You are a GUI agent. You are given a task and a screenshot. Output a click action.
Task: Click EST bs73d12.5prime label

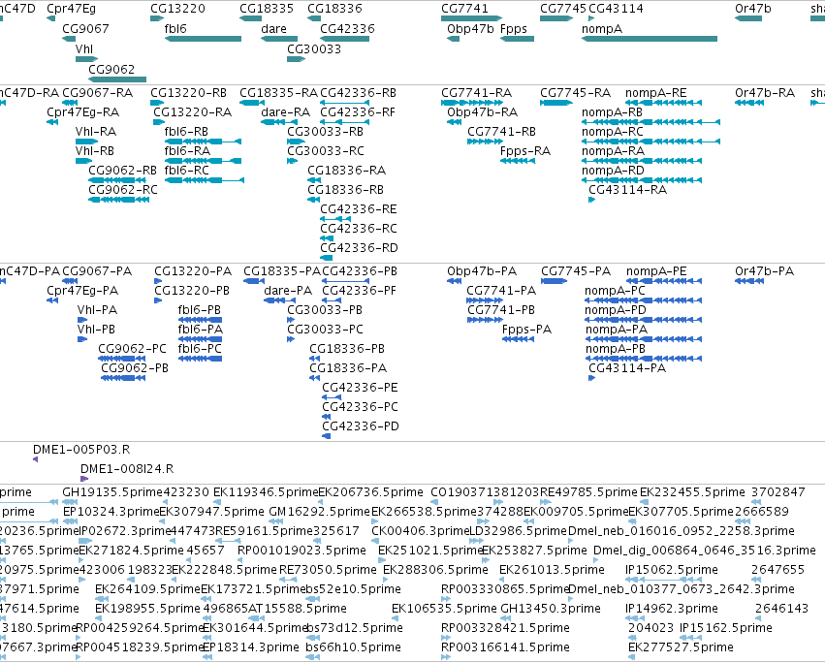click(x=354, y=628)
